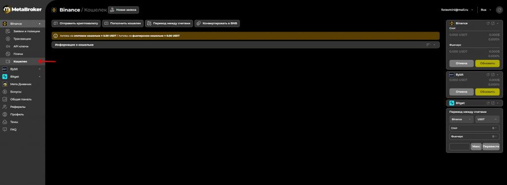Click the transfer amount input field
This screenshot has width=507, height=185.
tap(459, 146)
